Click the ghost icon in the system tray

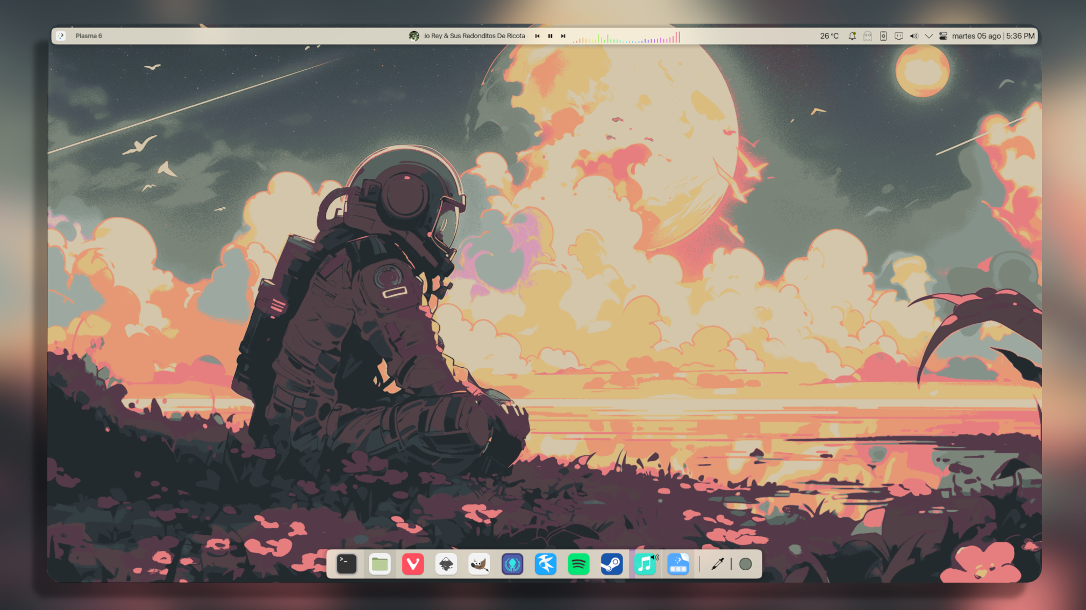click(867, 35)
